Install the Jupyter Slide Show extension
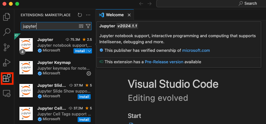This screenshot has height=124, width=266. pyautogui.click(x=84, y=97)
